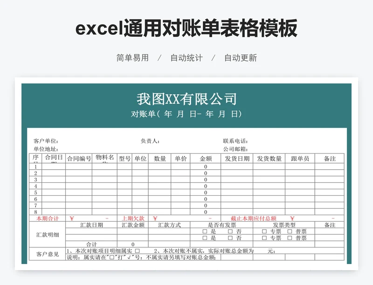The image size is (373, 285).
Task: Click the 说明: 属实请在 instruction line
Action: click(x=141, y=257)
